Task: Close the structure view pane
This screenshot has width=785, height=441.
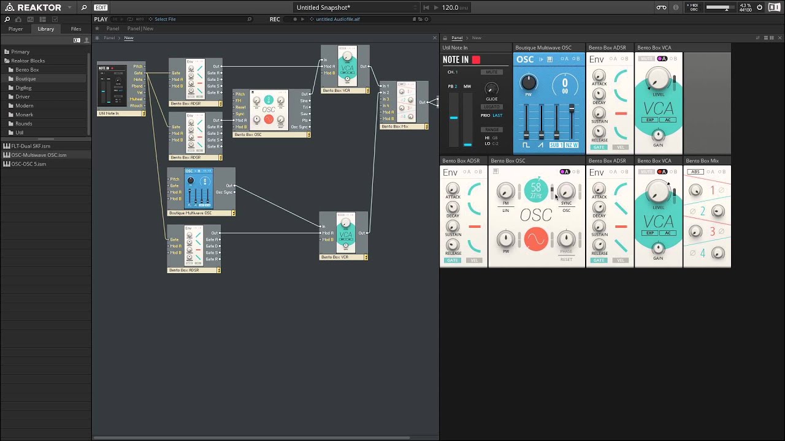Action: (435, 38)
